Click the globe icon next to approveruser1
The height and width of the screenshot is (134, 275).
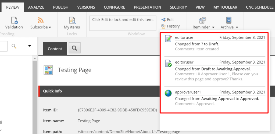coord(168,93)
